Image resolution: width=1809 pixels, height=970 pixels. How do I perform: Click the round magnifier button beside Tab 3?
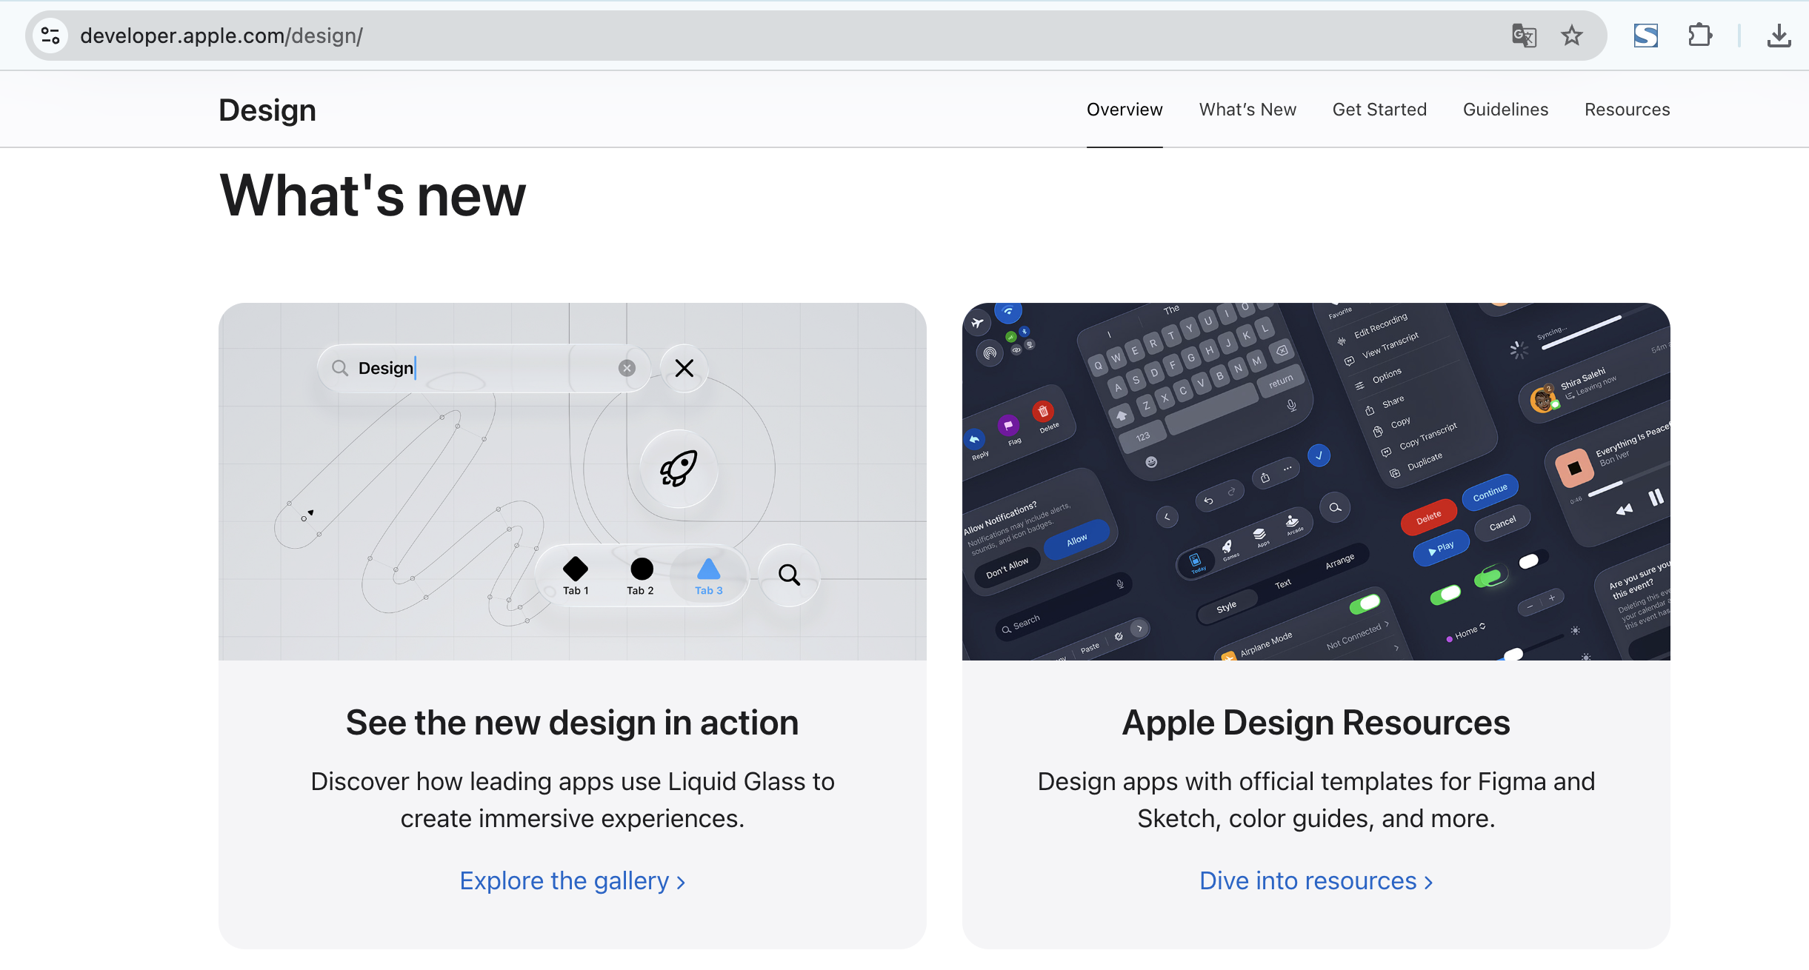(x=789, y=575)
